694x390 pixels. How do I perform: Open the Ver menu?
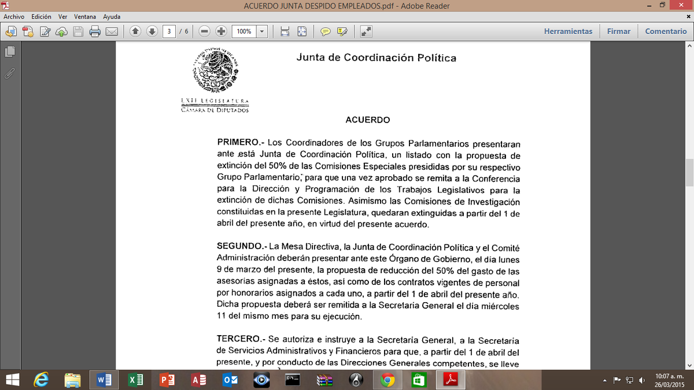coord(63,17)
